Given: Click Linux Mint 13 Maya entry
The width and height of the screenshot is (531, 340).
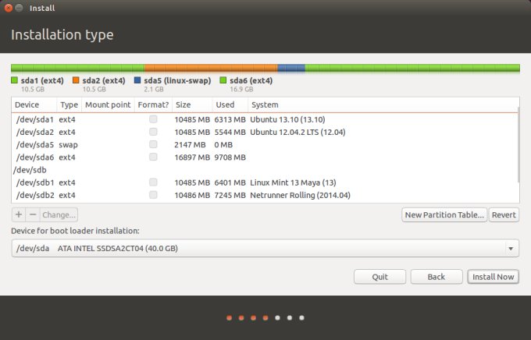Looking at the screenshot, I should [293, 182].
